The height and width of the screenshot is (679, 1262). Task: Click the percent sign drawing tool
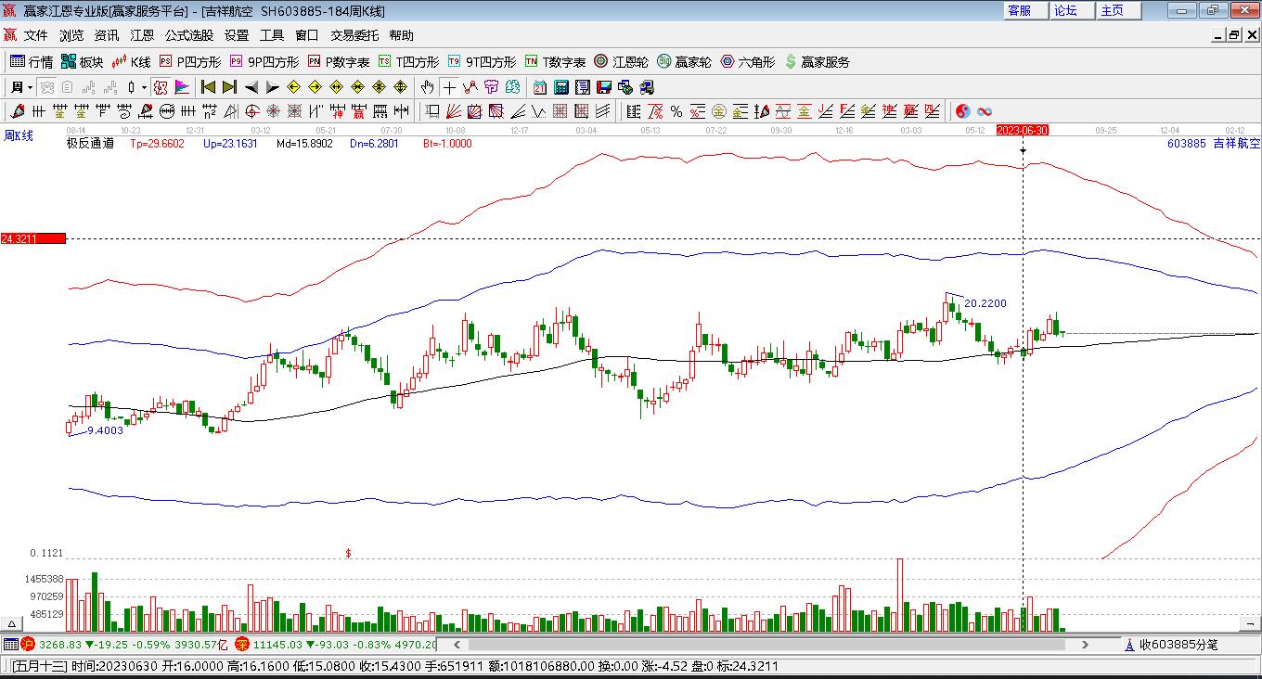tap(676, 111)
